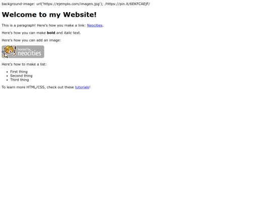Click the hosted by neocities badge image
The width and height of the screenshot is (272, 204).
tap(23, 52)
